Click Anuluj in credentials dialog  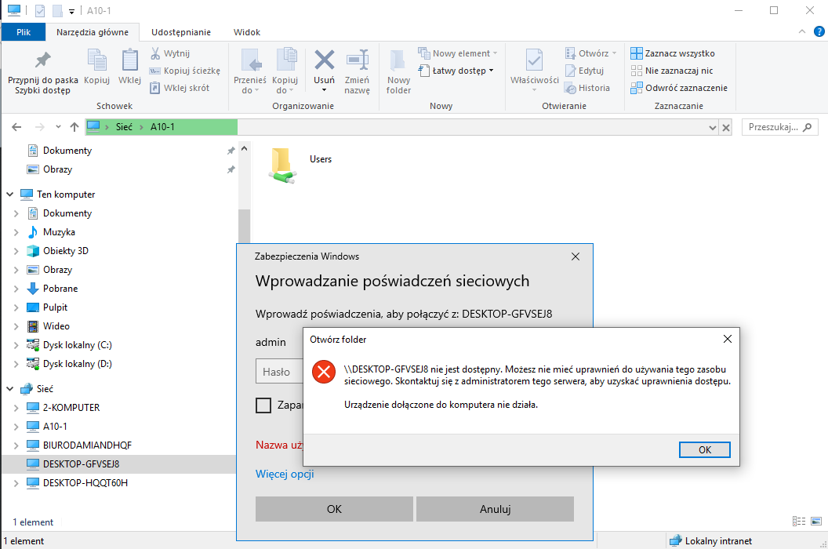(x=495, y=509)
